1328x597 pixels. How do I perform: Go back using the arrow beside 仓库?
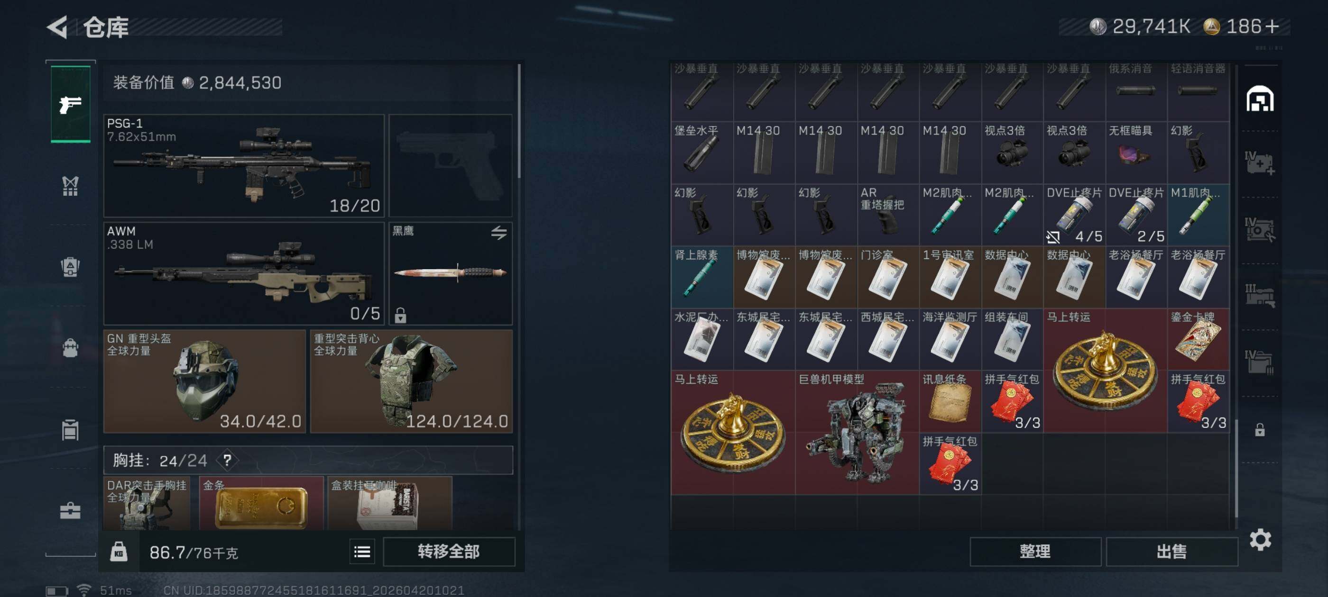click(x=57, y=27)
